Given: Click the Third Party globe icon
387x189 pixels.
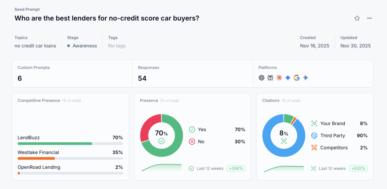Looking at the screenshot, I should (314, 136).
